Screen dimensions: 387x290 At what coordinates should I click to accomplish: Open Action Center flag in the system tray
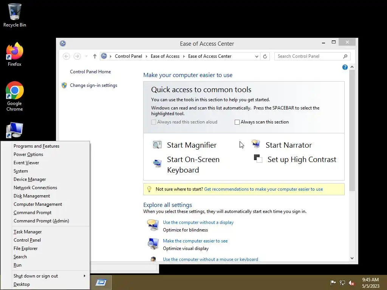pyautogui.click(x=333, y=282)
